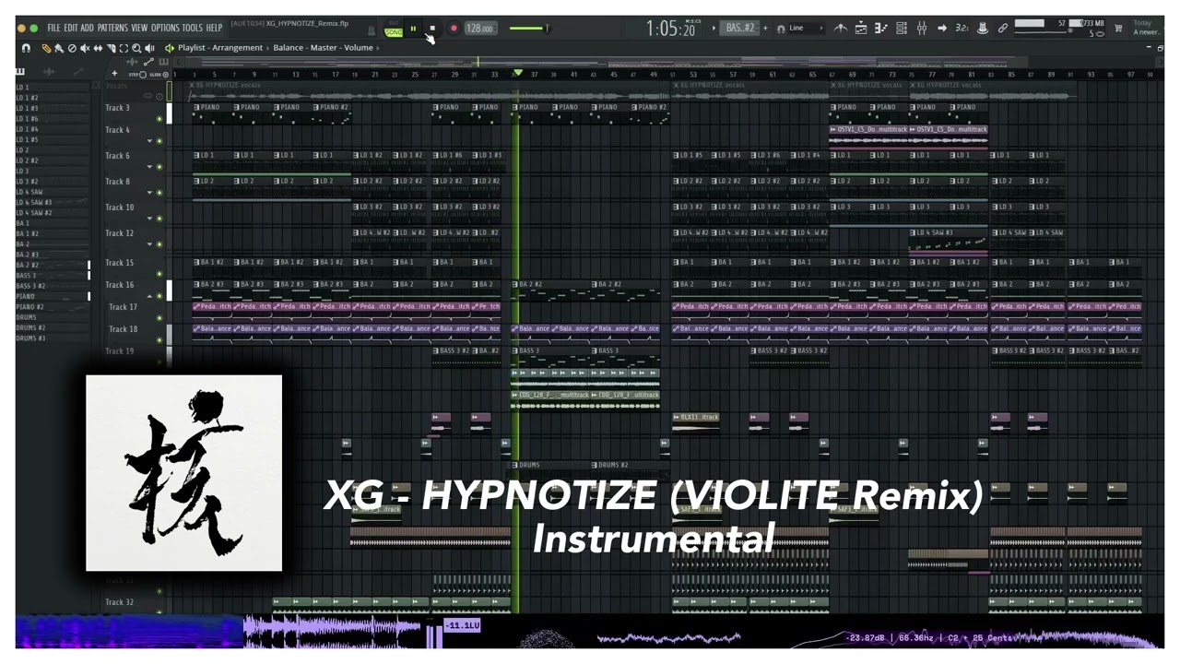Click the chain link icon in toolbar
1180x664 pixels.
(1002, 28)
